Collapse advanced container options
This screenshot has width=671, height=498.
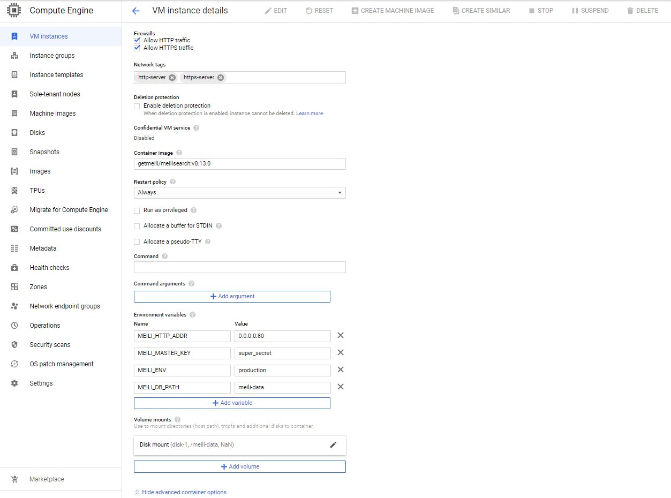coord(180,492)
